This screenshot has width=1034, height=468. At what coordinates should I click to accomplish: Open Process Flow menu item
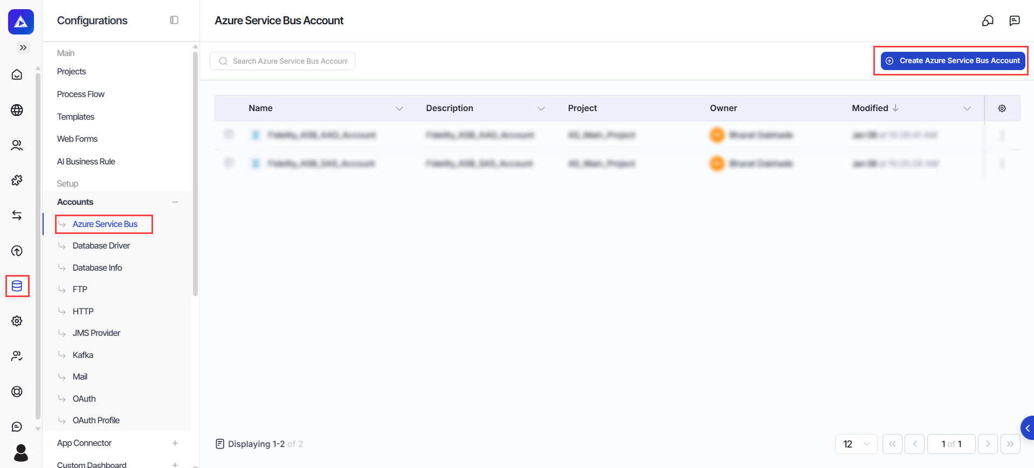click(81, 94)
